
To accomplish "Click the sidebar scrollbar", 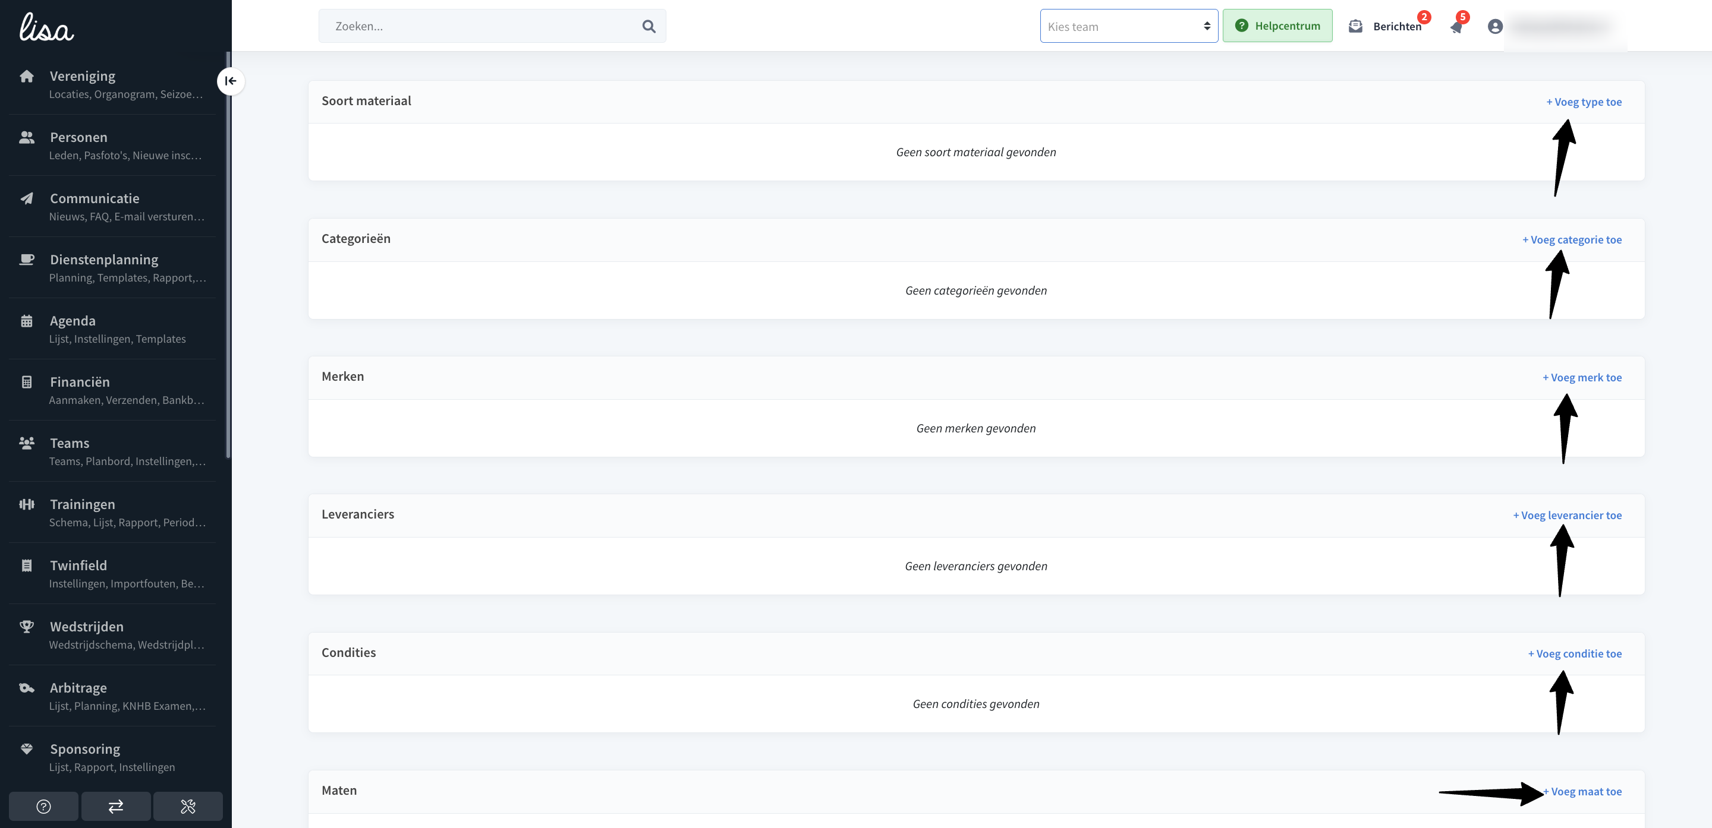I will pyautogui.click(x=228, y=254).
